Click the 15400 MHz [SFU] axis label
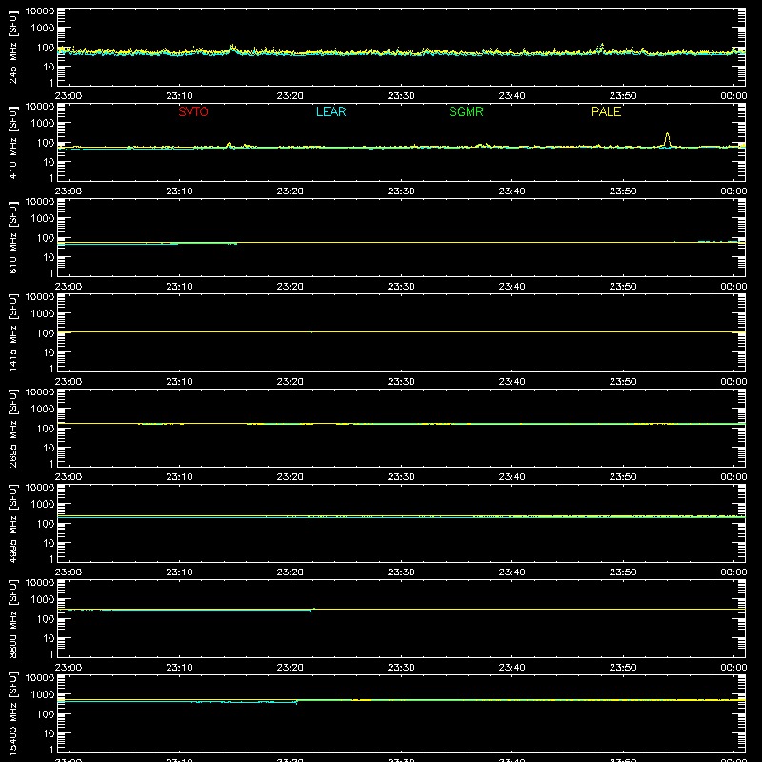This screenshot has width=762, height=762. click(12, 713)
